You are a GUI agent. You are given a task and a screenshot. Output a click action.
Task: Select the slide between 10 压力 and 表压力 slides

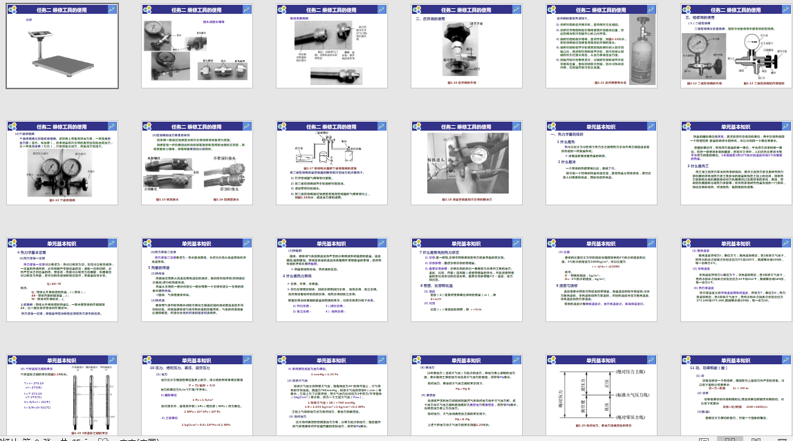coord(332,395)
